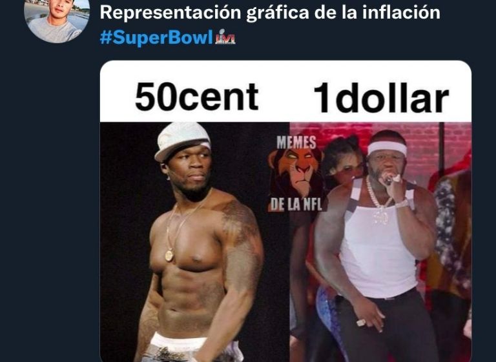Click the '50cent' caption in meme
The image size is (496, 362).
(x=196, y=97)
